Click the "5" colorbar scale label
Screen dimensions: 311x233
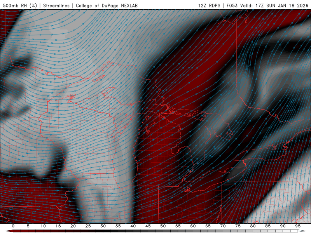coord(28,226)
